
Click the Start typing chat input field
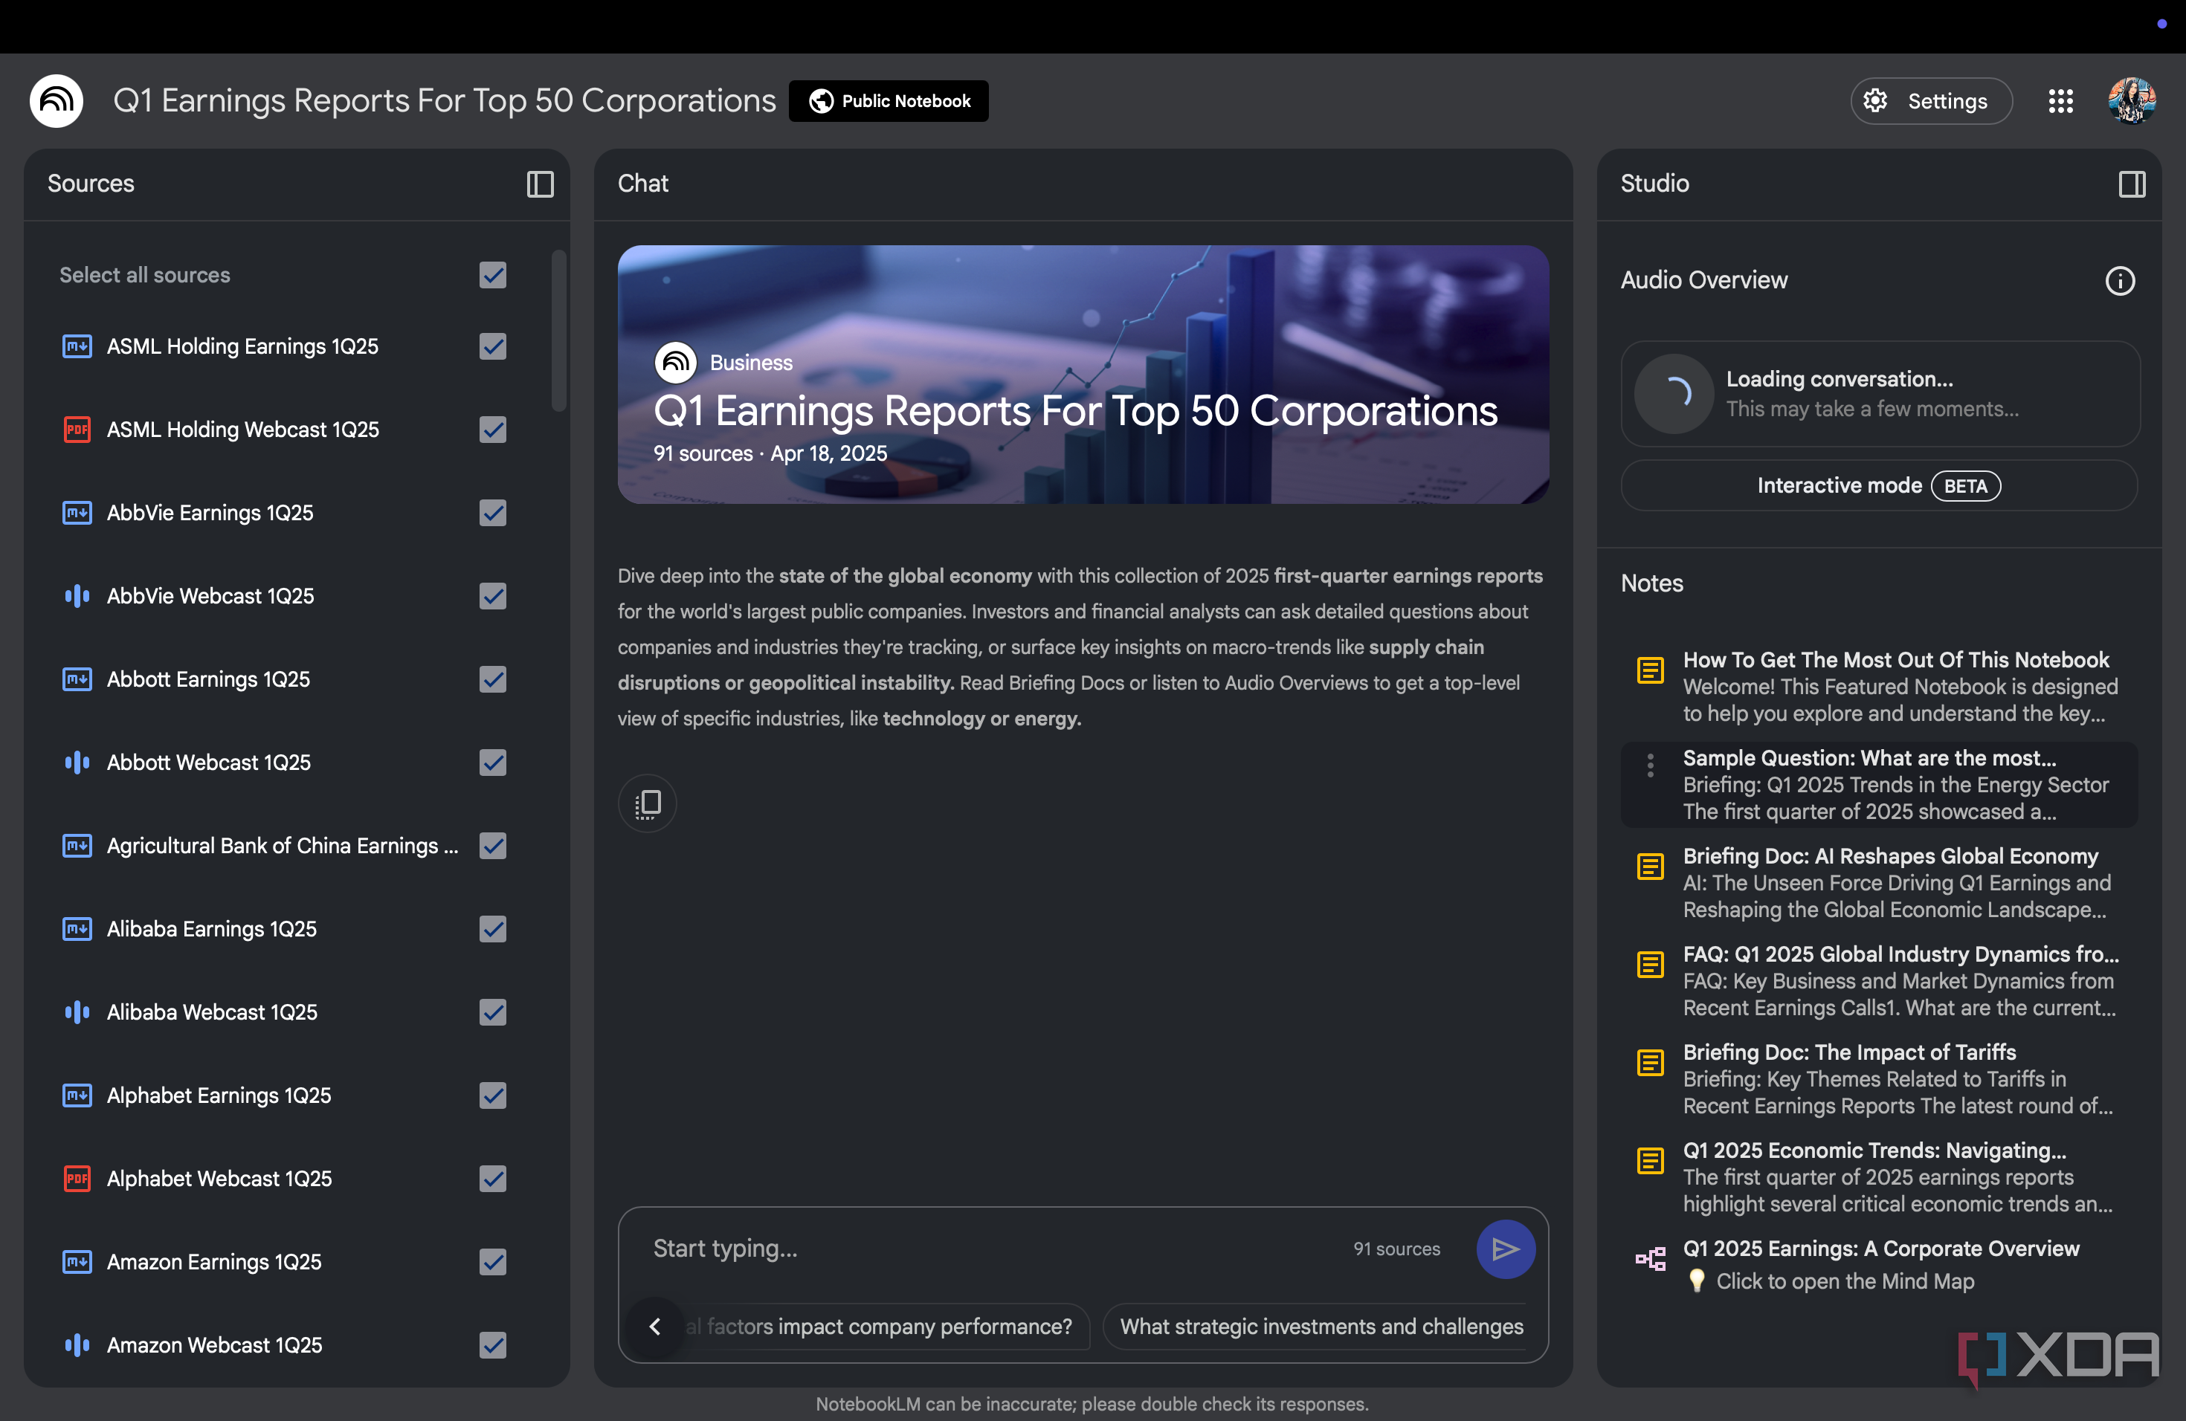coord(992,1249)
